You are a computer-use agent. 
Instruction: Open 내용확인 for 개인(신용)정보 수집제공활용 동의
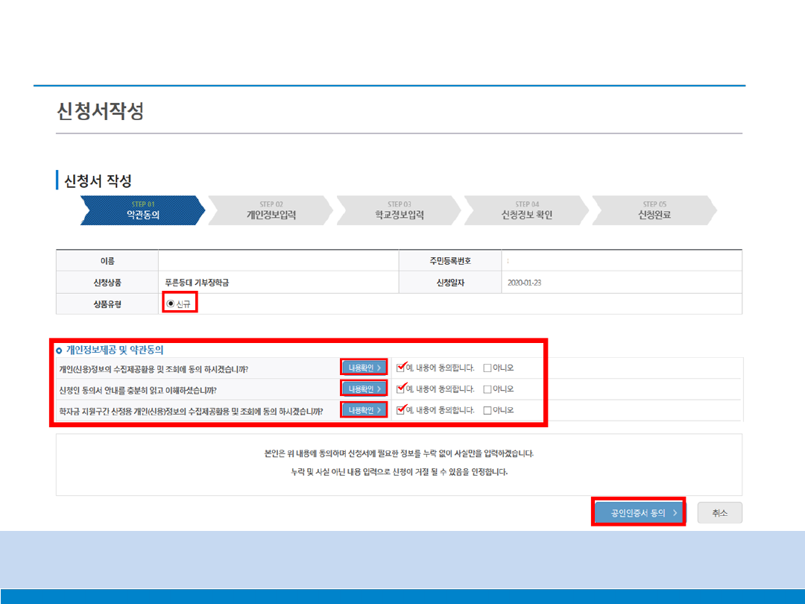click(x=364, y=368)
